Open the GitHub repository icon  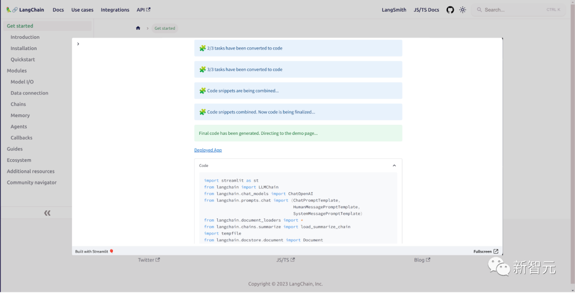(450, 10)
